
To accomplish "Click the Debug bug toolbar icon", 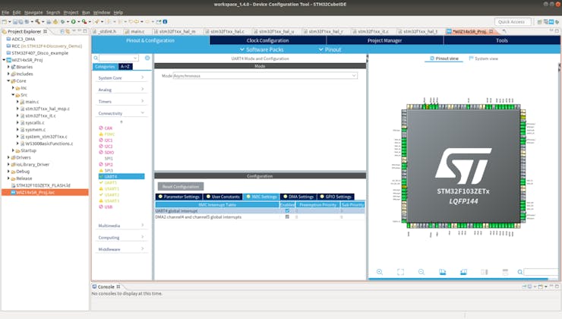I will 63,21.
